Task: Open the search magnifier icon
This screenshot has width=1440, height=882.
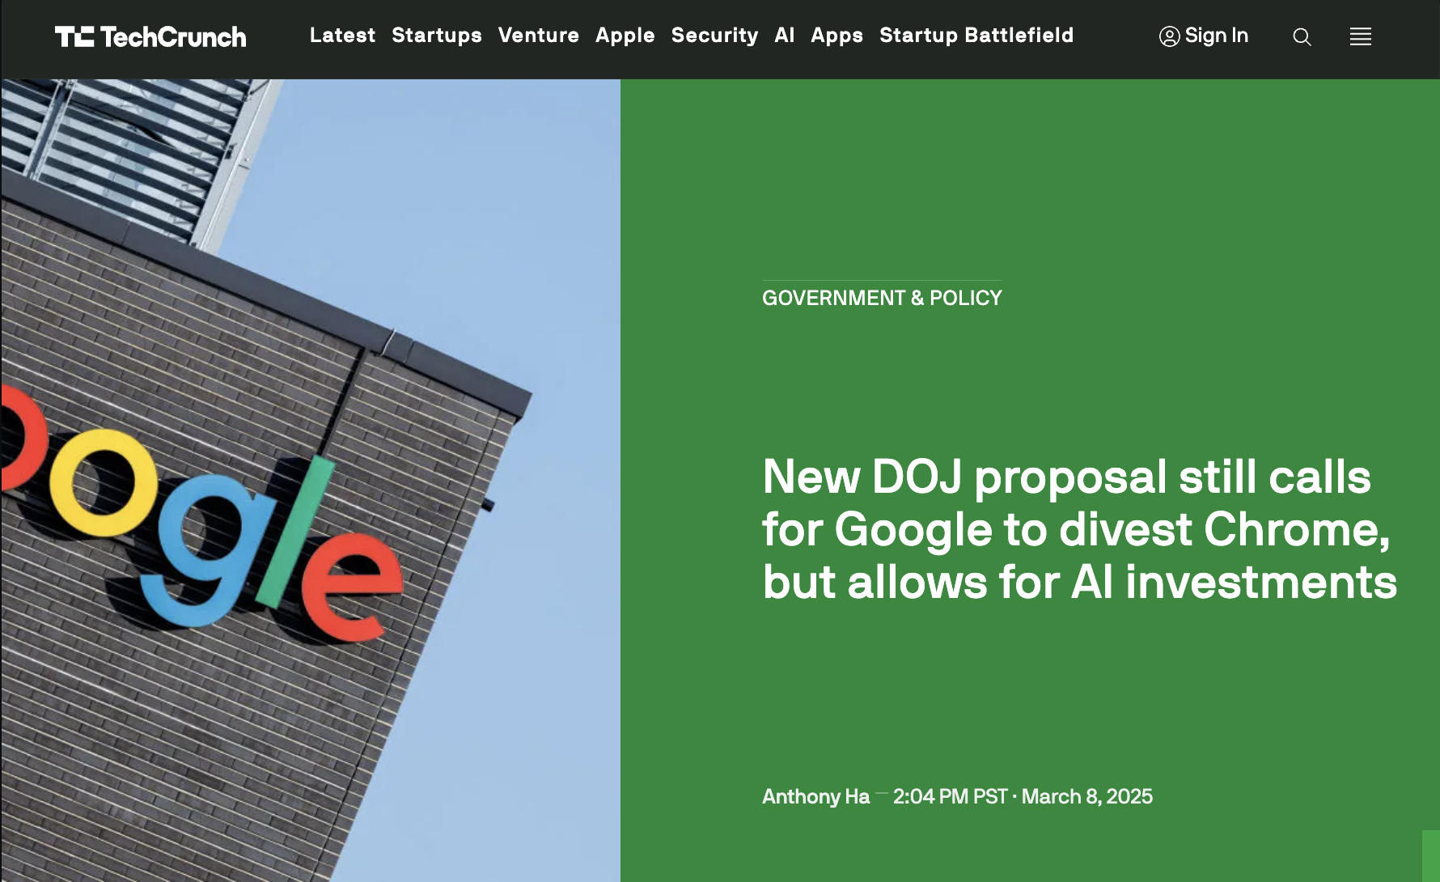Action: pos(1302,36)
